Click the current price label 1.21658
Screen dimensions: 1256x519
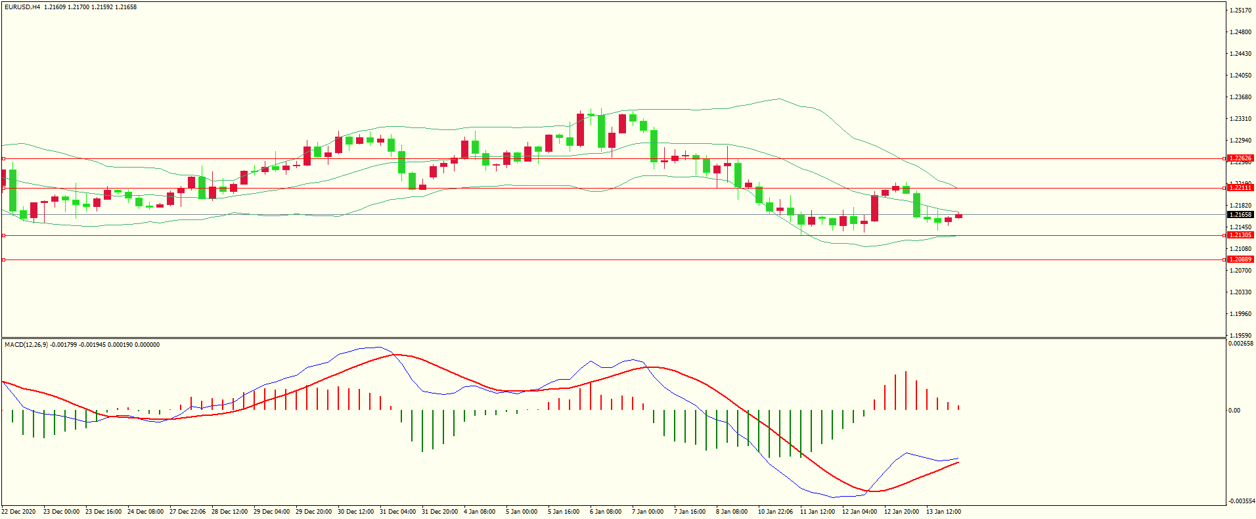(x=1240, y=215)
